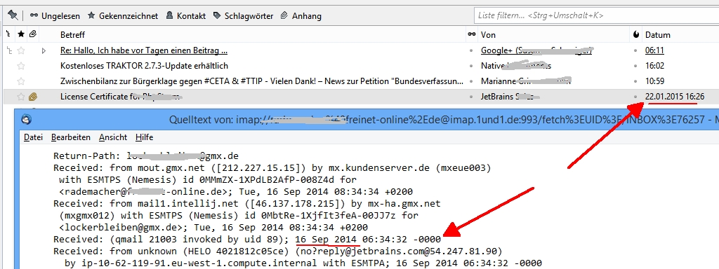The width and height of the screenshot is (719, 269).
Task: Sort by thread column icon
Action: (8, 35)
